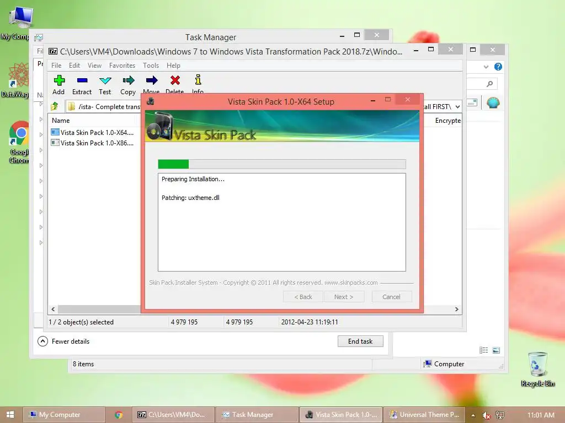
Task: Select Vista Skin Pack 1.0-X64 file
Action: 93,132
